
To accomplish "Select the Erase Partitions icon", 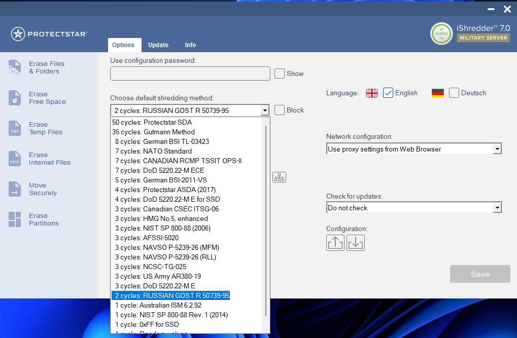I will point(15,219).
